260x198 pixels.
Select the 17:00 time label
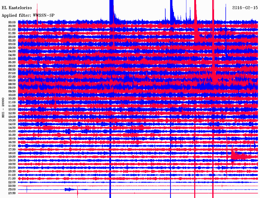click(12, 146)
